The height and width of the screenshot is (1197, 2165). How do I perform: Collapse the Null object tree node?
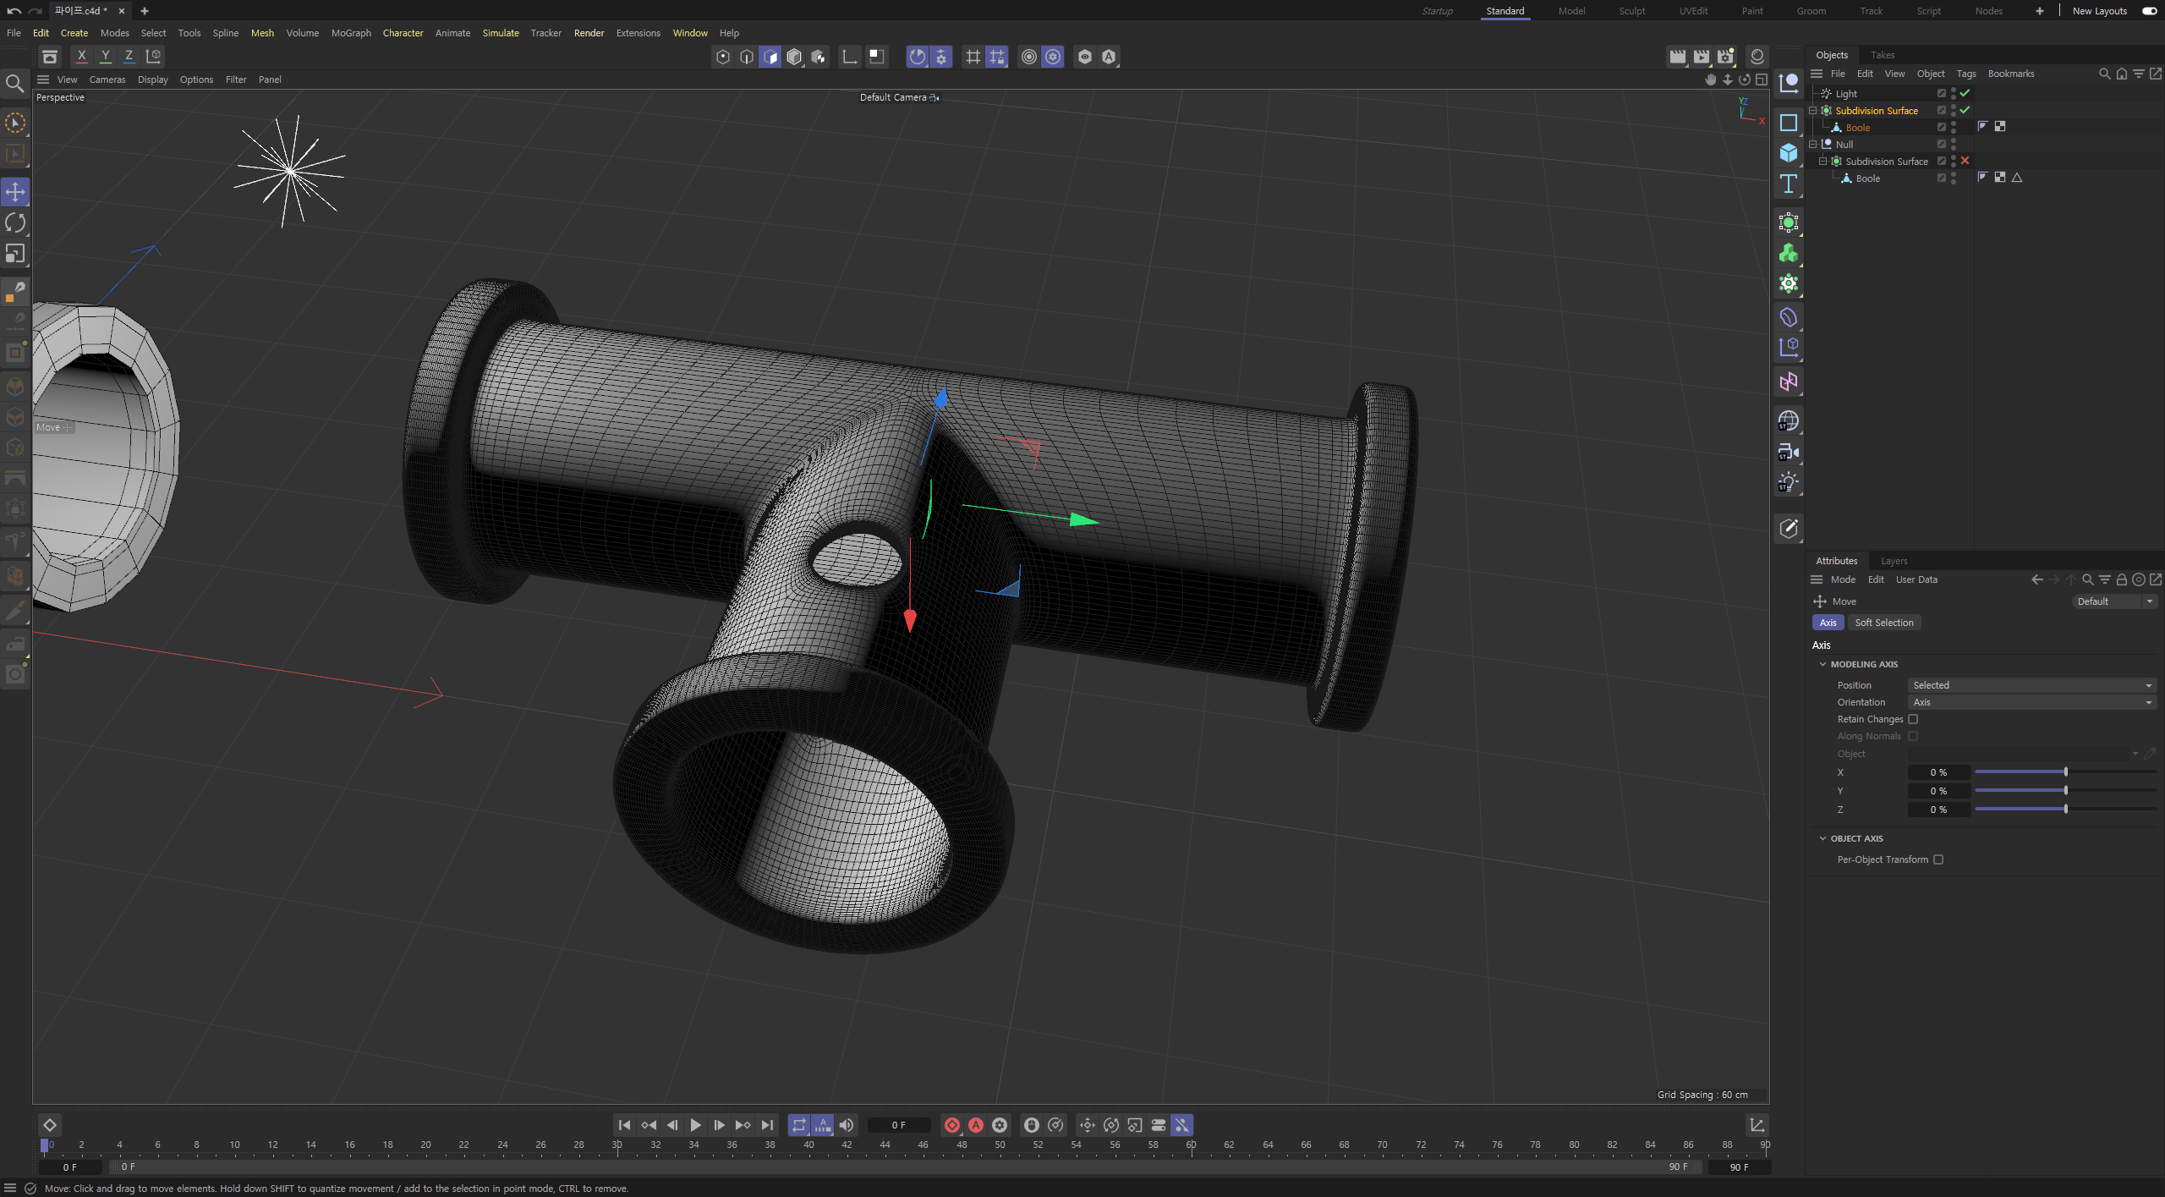pyautogui.click(x=1812, y=145)
